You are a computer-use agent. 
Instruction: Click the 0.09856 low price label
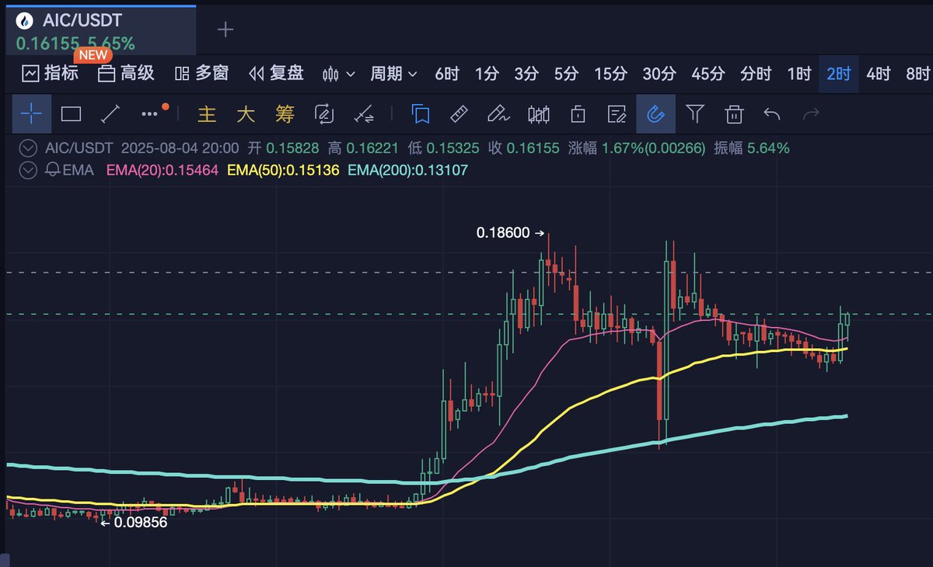(x=141, y=523)
